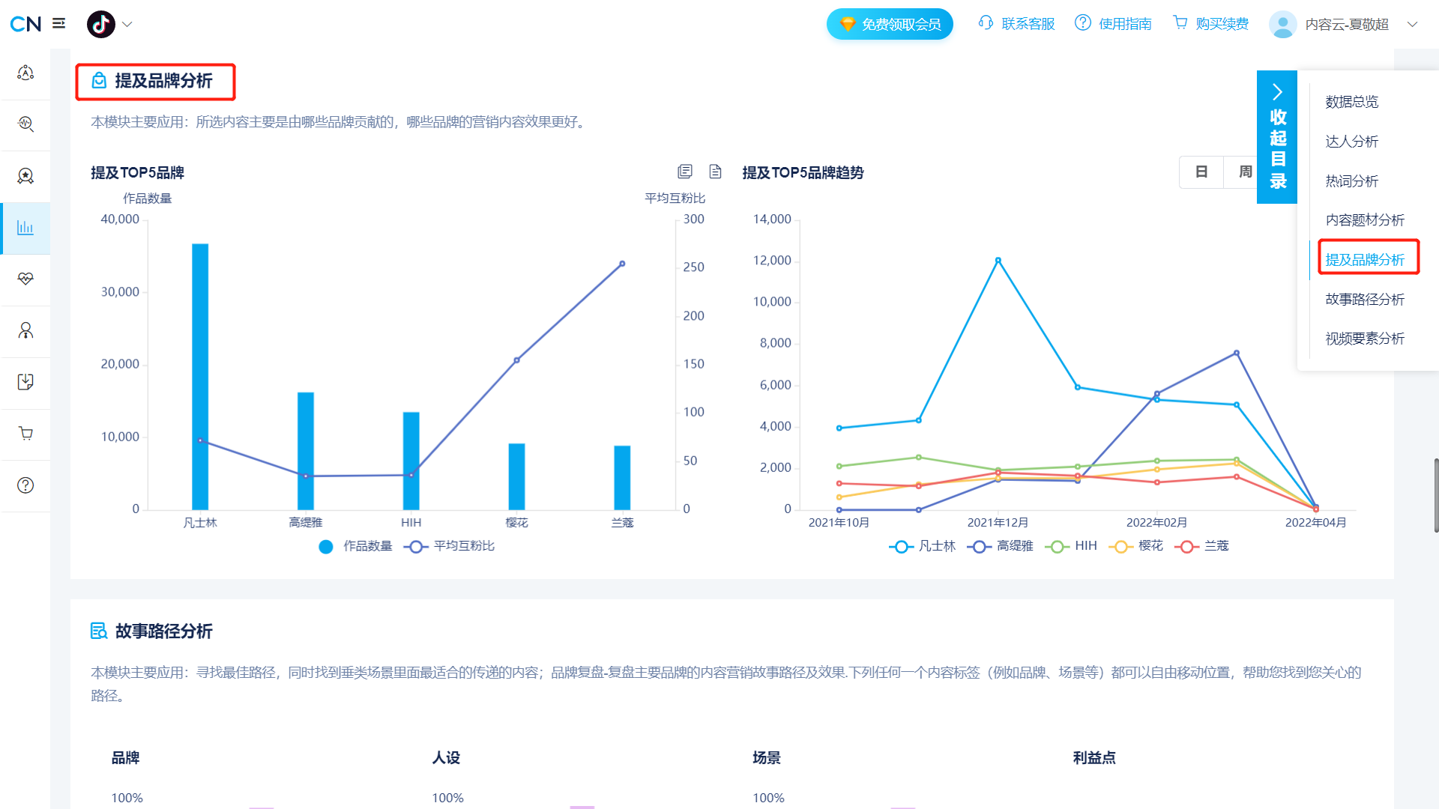
Task: Click the 凡士林 bar in chart
Action: 200,377
